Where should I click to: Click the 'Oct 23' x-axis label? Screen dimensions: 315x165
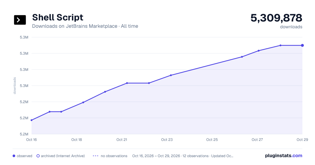click(167, 140)
